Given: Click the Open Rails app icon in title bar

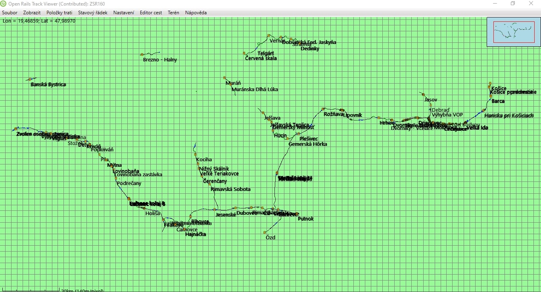Looking at the screenshot, I should [x=4, y=4].
